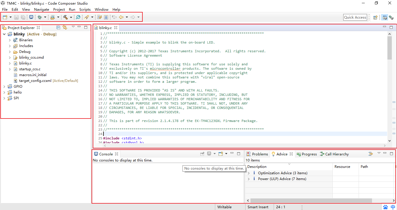Switch to the CCS Debug perspective icon
The width and height of the screenshot is (397, 210).
tap(391, 17)
